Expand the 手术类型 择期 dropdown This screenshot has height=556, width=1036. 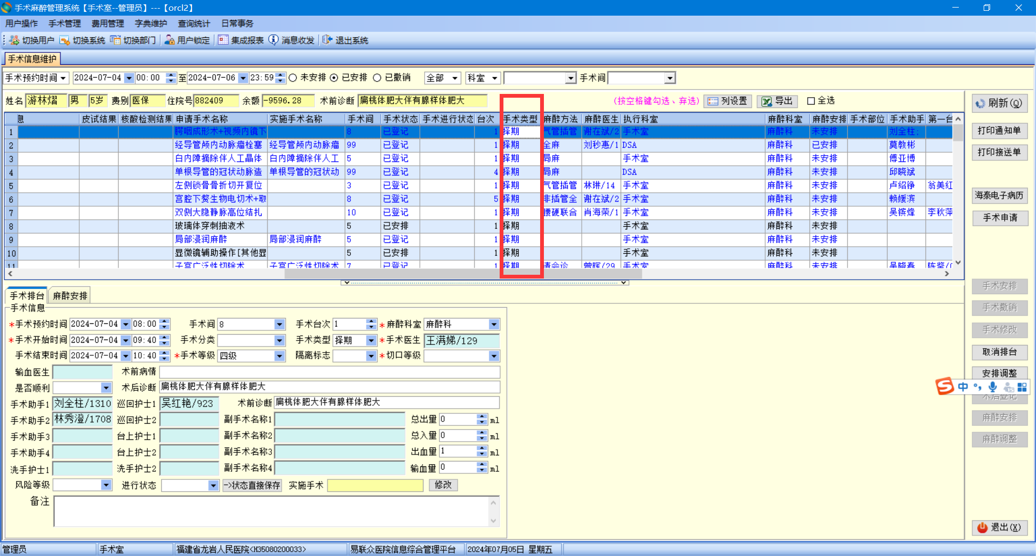tap(371, 340)
